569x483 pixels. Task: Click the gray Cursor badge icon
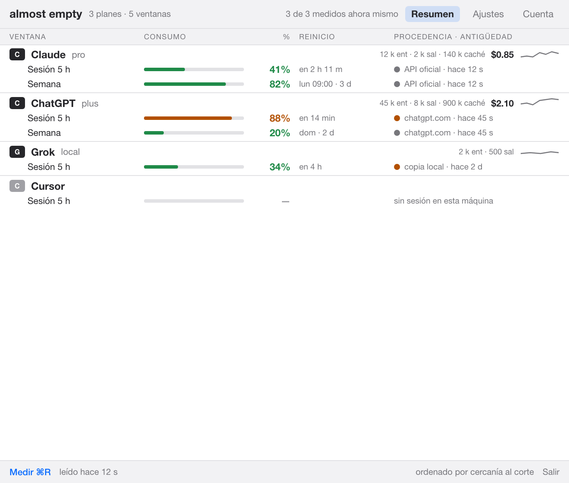pyautogui.click(x=17, y=186)
